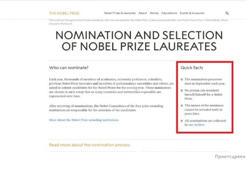Follow More about the awarding institutions link
This screenshot has height=170, width=249.
coord(84,120)
